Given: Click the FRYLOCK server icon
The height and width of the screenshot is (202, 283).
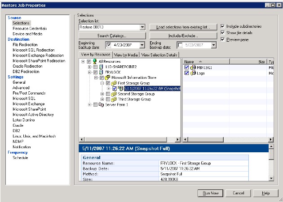Looking at the screenshot, I should pos(101,72).
